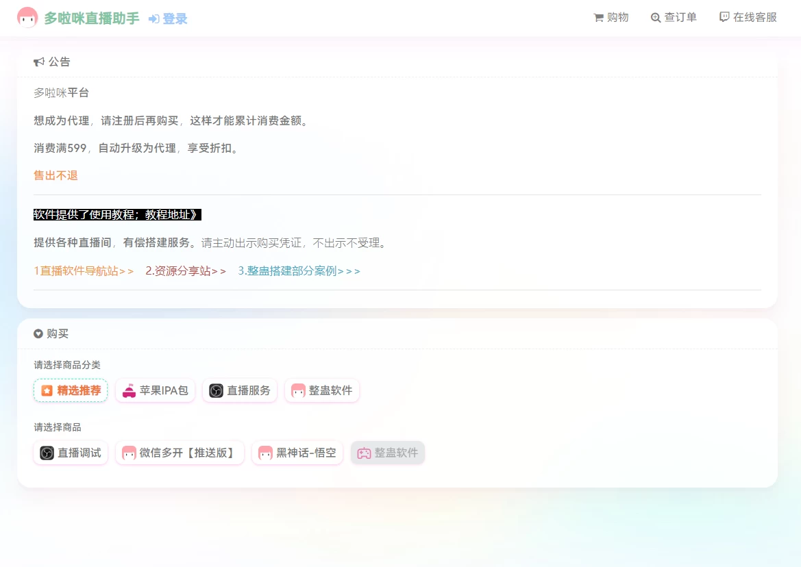Click the 想成为代理 registration notice text
Screen dimensions: 801x567
tap(171, 121)
